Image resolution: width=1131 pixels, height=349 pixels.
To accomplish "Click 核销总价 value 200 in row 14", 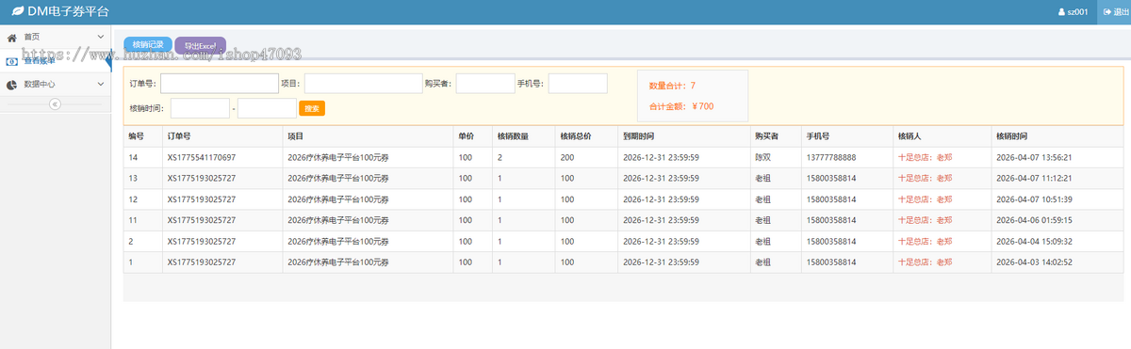I will click(566, 157).
